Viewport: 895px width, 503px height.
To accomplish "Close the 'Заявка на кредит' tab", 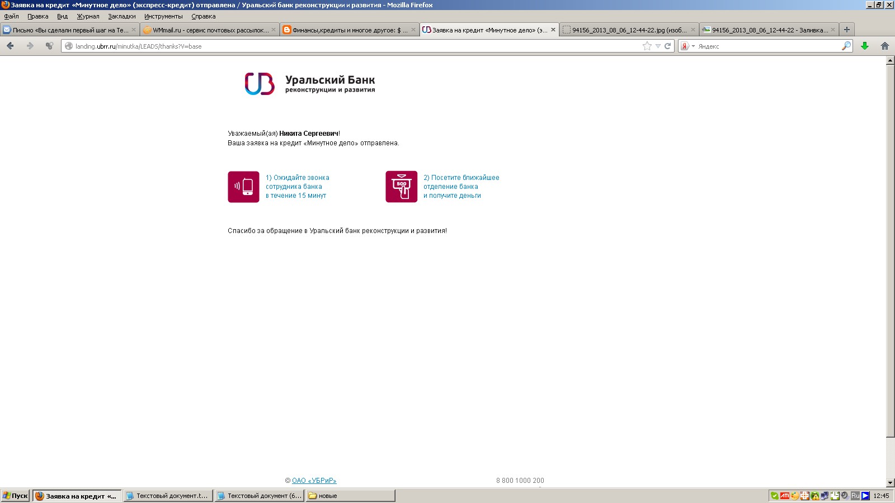I will coord(553,30).
